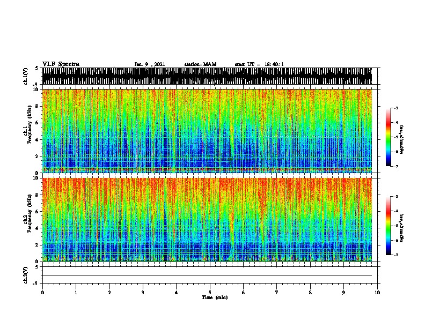This screenshot has height=328, width=425.
Task: Click the "6" kHz tick of the ch.2 spectrogram
Action: 38,212
